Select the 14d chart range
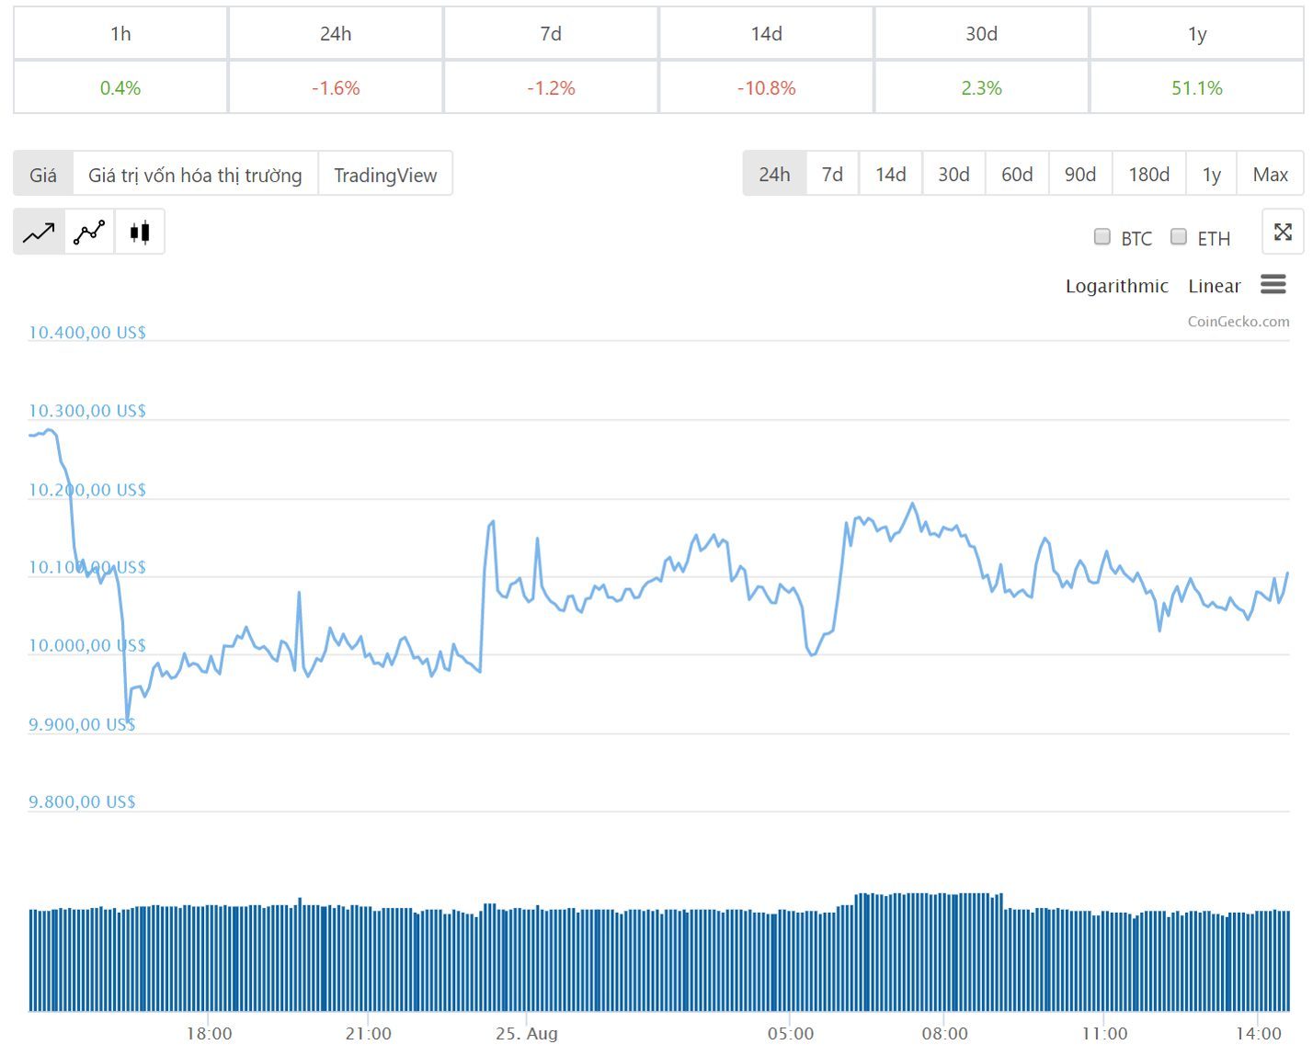This screenshot has height=1056, width=1313. (x=890, y=174)
